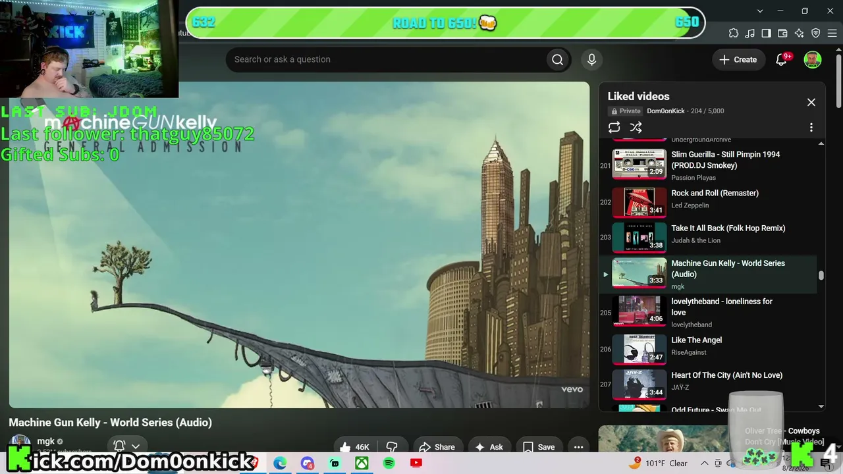This screenshot has height=474, width=843.
Task: Open more actions ellipsis below video
Action: (x=578, y=447)
